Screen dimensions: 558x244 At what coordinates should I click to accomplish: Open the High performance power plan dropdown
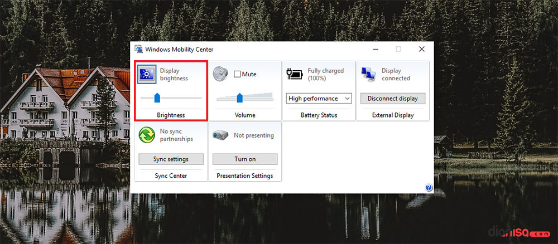(x=319, y=99)
